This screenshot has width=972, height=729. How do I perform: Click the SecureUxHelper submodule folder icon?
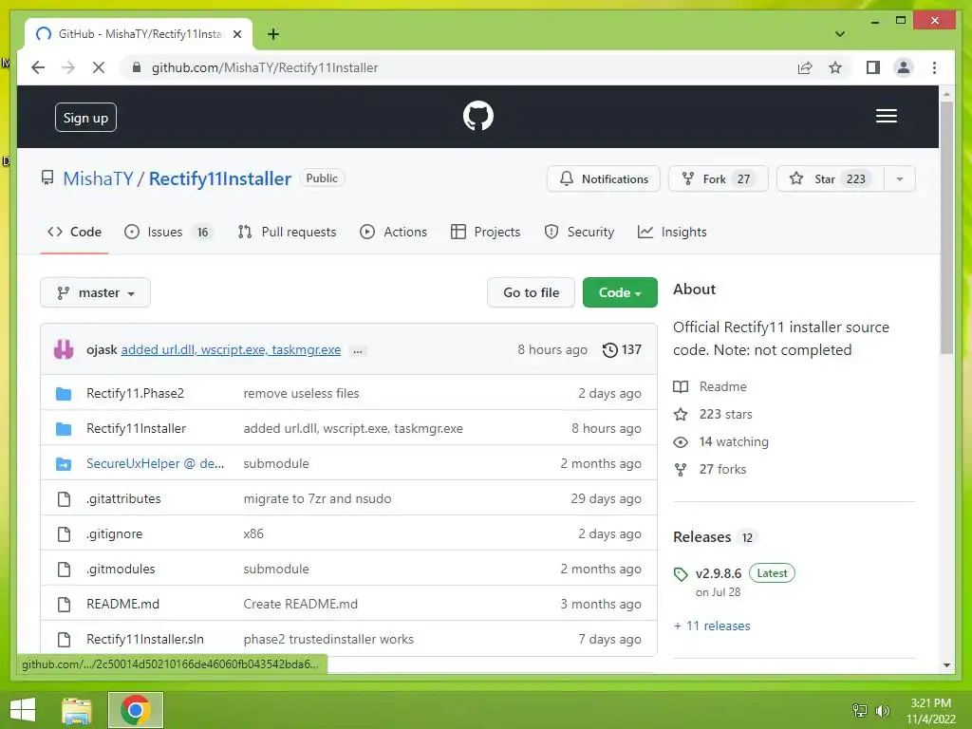(x=64, y=463)
